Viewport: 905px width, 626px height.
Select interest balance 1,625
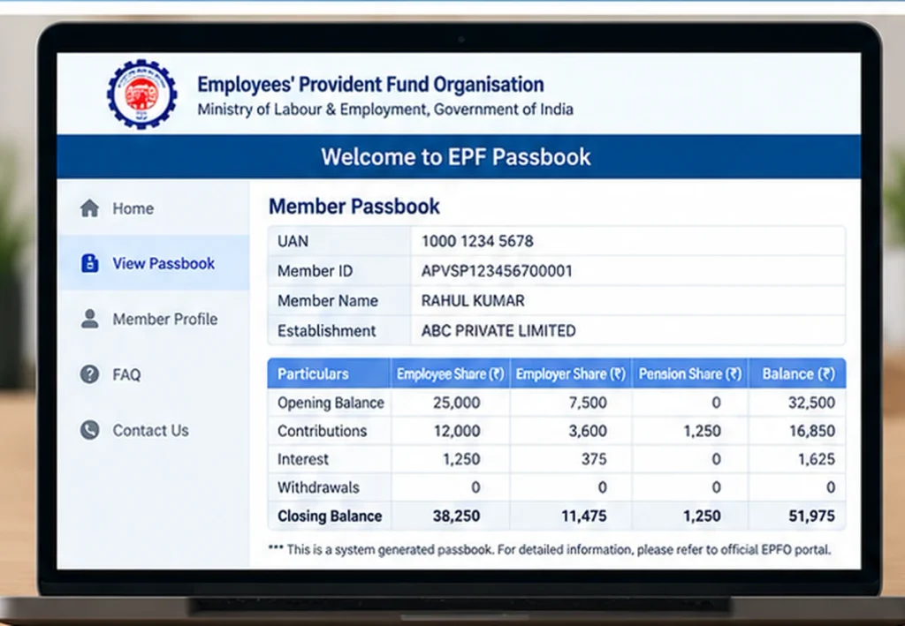coord(816,459)
